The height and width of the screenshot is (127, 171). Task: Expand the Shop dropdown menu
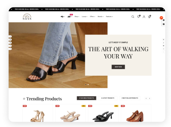coord(77,16)
